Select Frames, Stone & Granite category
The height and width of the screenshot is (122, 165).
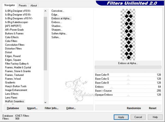tap(18, 71)
